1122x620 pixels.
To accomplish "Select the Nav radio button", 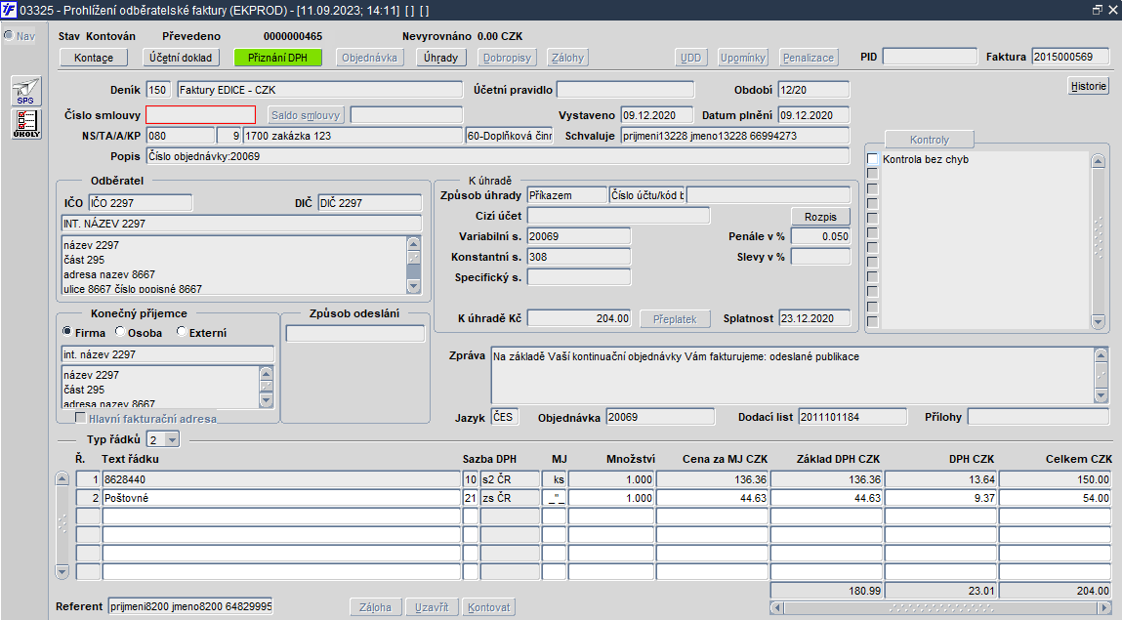I will click(9, 36).
